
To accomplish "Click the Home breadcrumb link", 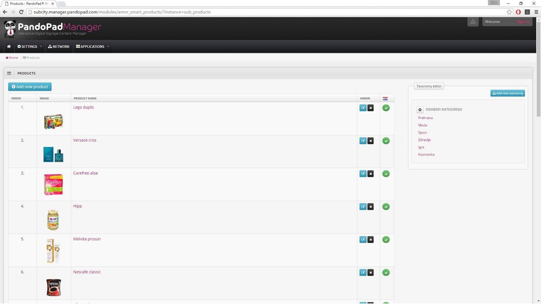I will [12, 58].
